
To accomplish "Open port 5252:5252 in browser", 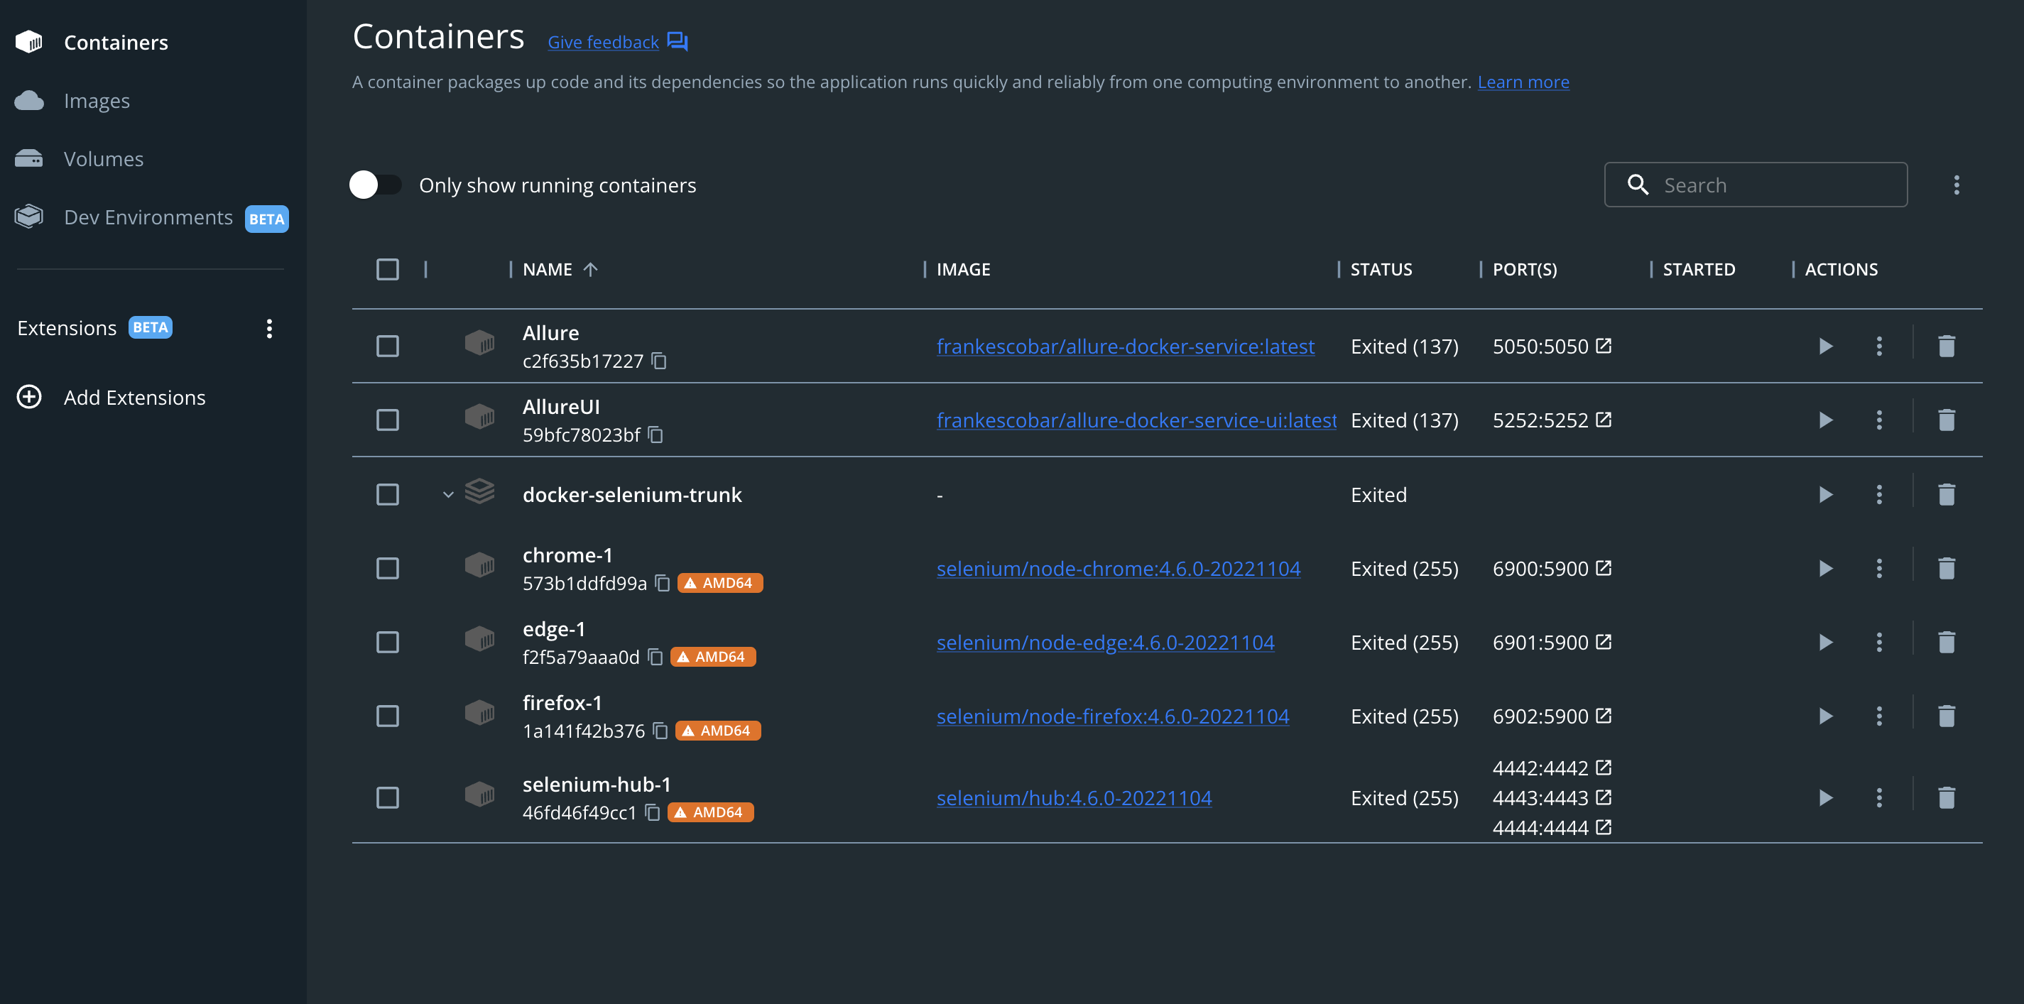I will (1604, 420).
